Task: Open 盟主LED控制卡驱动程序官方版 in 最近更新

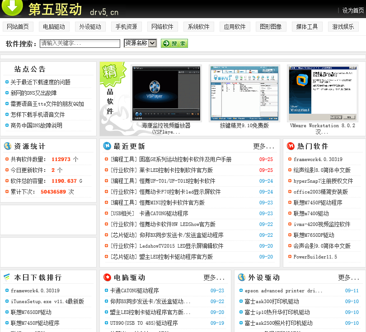Action: [x=176, y=257]
